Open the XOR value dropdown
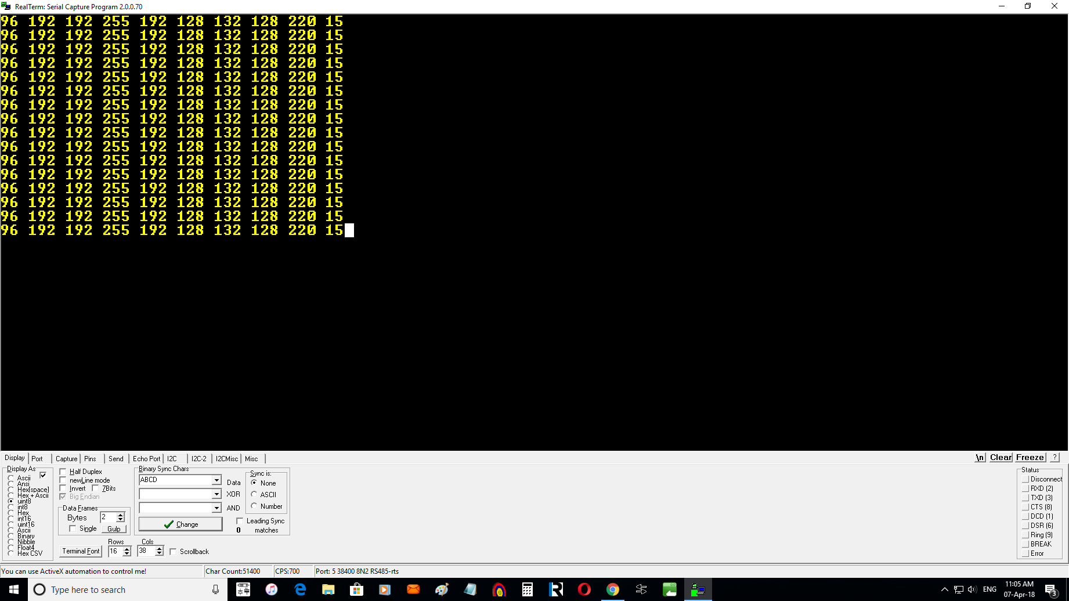 pos(216,494)
